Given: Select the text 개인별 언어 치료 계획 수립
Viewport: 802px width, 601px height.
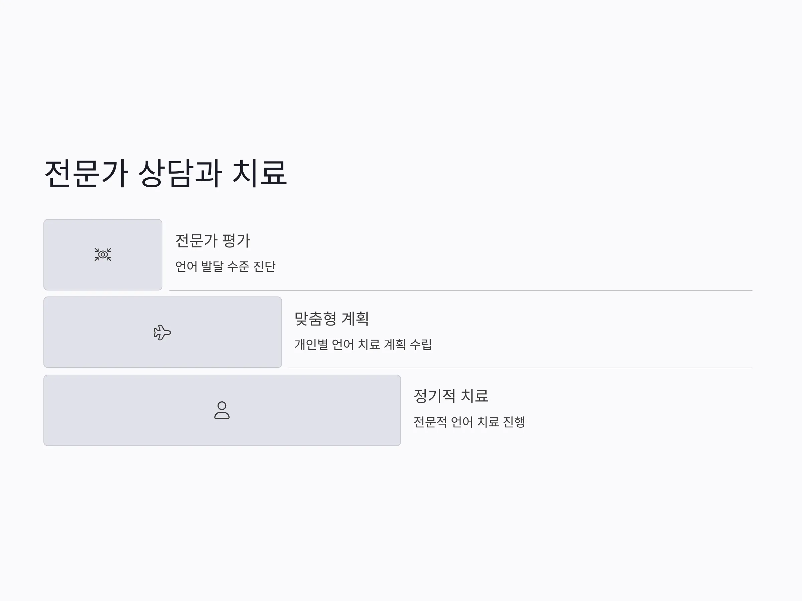Looking at the screenshot, I should [363, 344].
